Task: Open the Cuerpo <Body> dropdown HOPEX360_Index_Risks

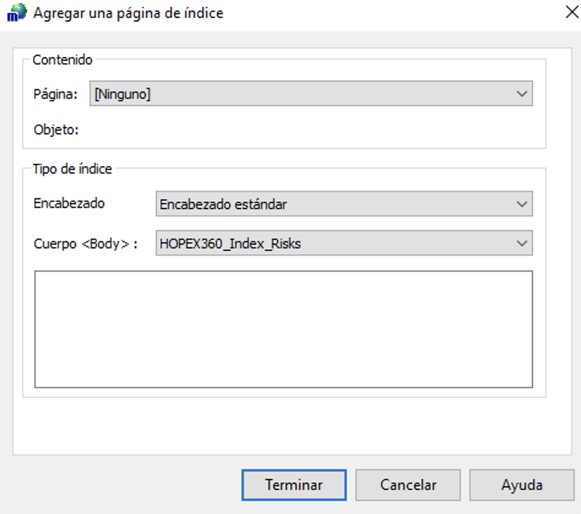Action: (344, 244)
